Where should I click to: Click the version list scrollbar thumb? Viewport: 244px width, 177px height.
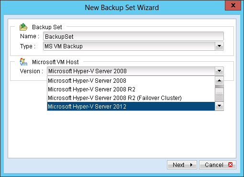tap(219, 94)
